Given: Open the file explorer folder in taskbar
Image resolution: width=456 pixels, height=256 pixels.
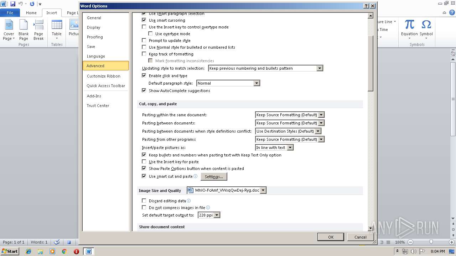Looking at the screenshot, I should tap(40, 251).
